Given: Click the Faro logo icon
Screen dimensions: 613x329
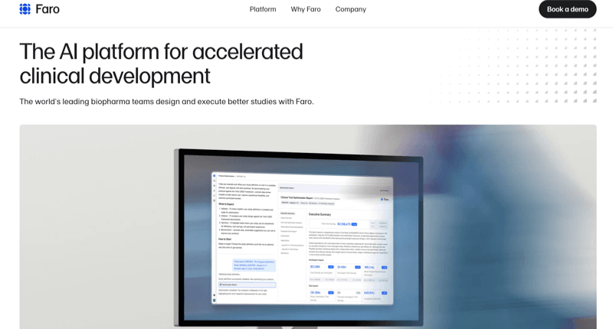Looking at the screenshot, I should click(x=25, y=9).
